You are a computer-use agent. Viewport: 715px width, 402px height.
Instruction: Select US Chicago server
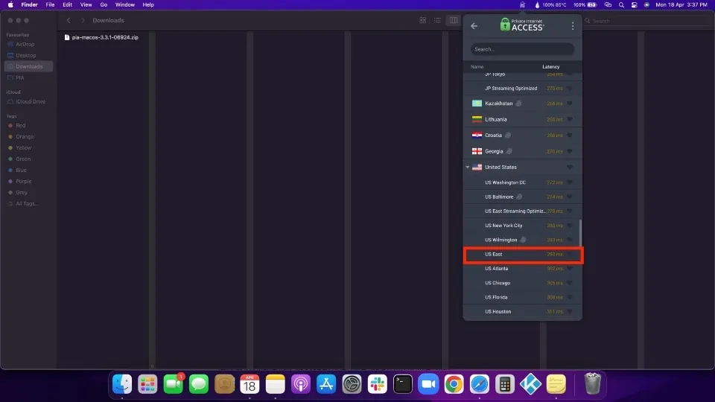523,283
